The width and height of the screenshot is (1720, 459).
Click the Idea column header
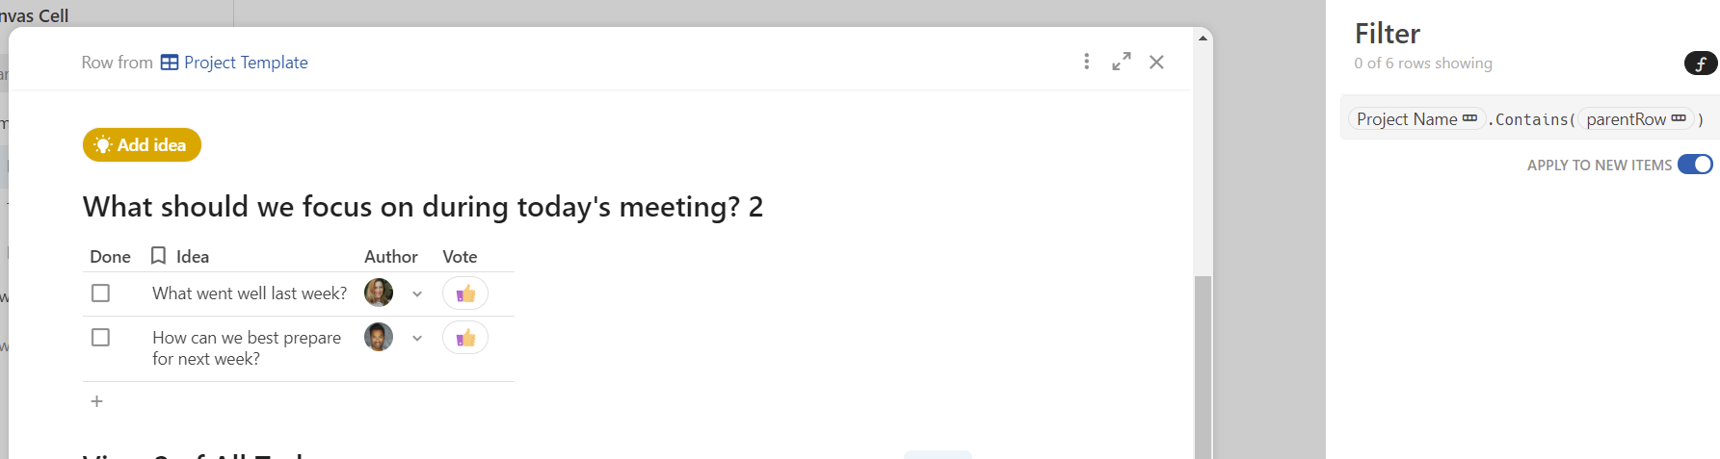(x=193, y=257)
